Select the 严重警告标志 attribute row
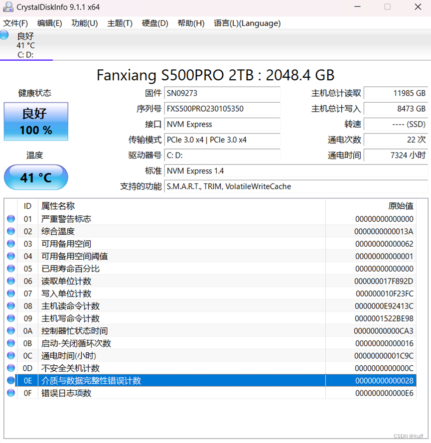 point(210,219)
